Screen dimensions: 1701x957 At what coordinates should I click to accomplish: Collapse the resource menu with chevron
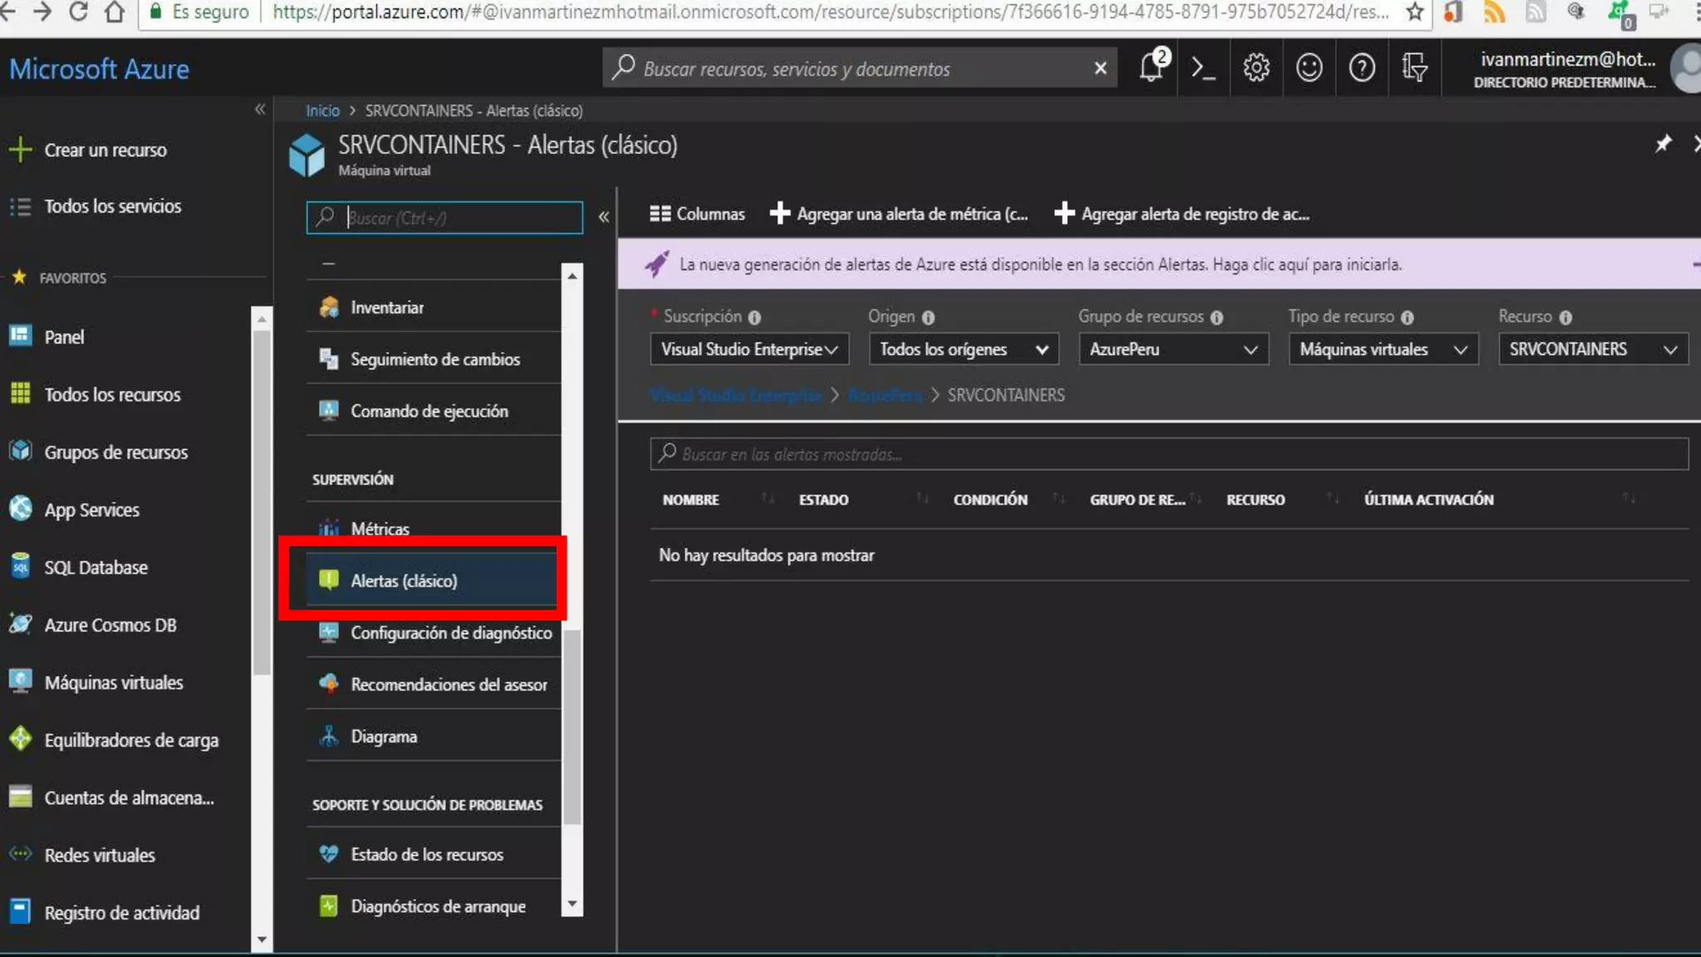coord(604,217)
